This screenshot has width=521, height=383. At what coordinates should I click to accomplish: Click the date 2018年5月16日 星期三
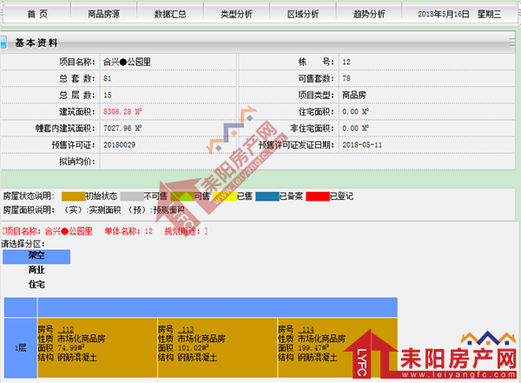click(x=459, y=14)
